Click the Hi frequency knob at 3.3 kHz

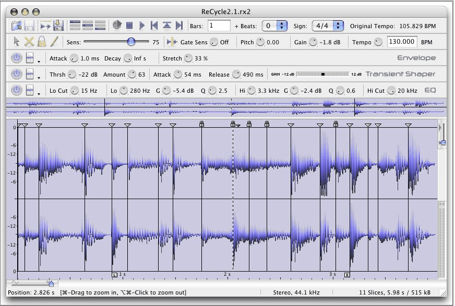(252, 91)
